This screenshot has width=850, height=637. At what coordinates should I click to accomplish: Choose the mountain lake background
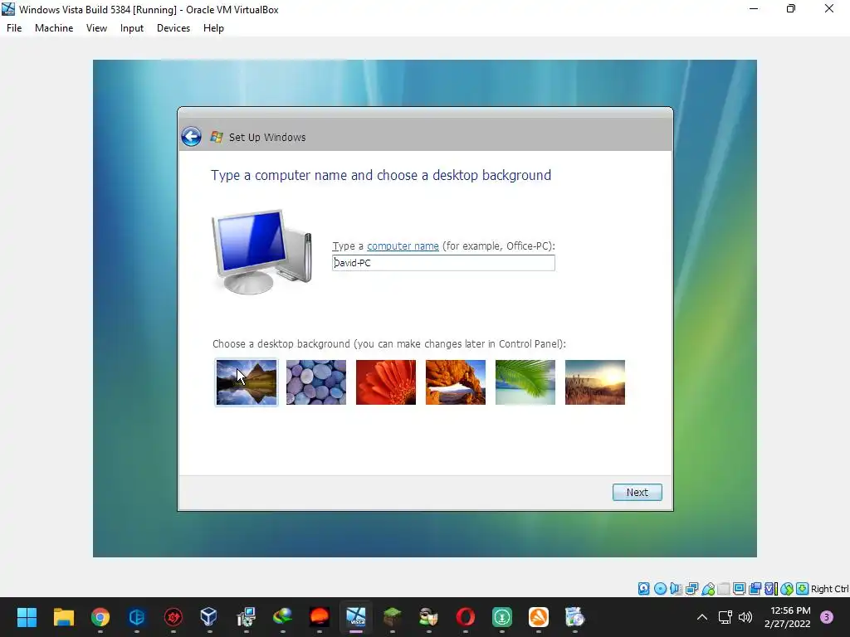click(x=246, y=382)
